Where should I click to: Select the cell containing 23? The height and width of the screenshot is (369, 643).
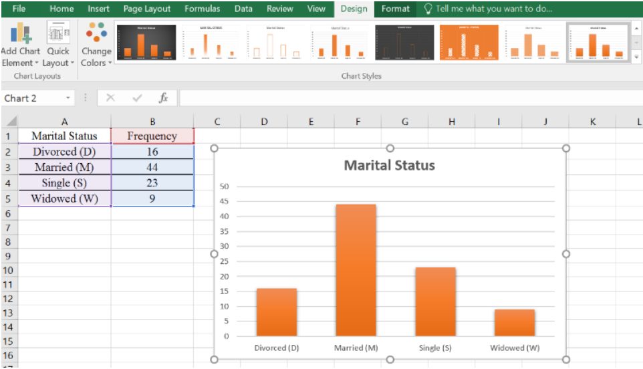point(152,183)
